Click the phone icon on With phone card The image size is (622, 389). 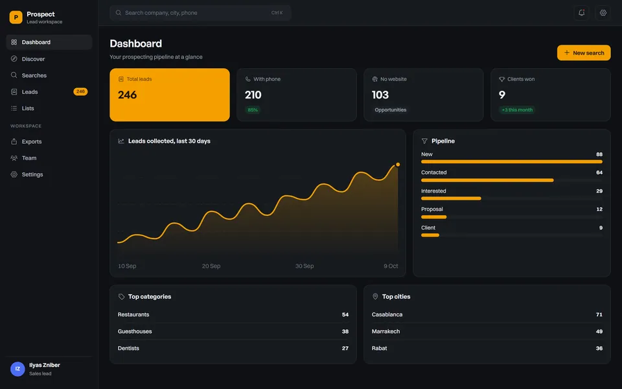[x=248, y=79]
